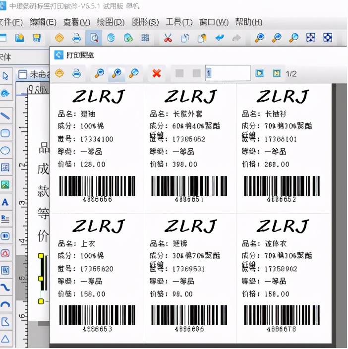Click the database refresh icon next to it
348x349 pixels.
coord(128,38)
